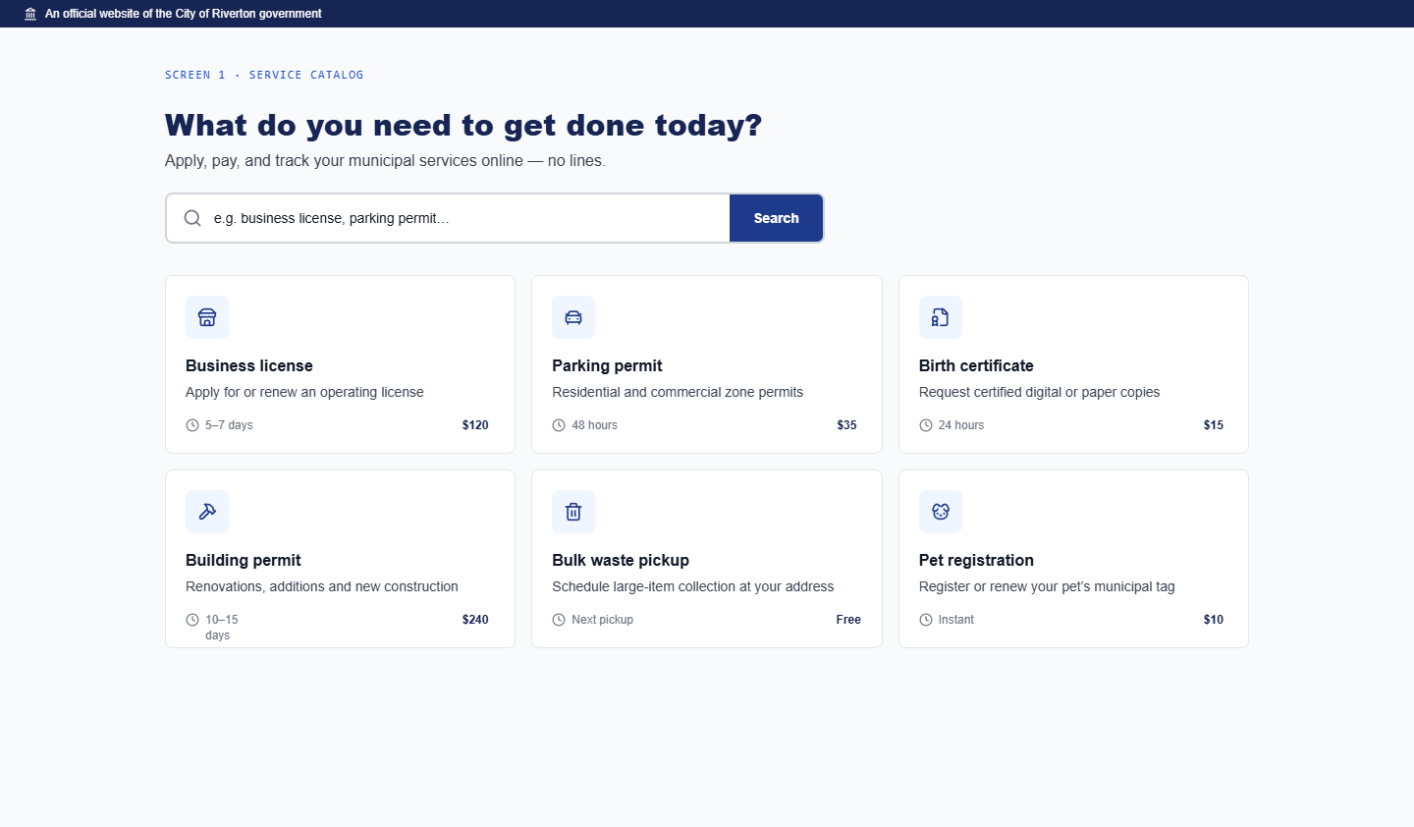Click the $120 price on Business license
The width and height of the screenshot is (1414, 827).
(475, 425)
